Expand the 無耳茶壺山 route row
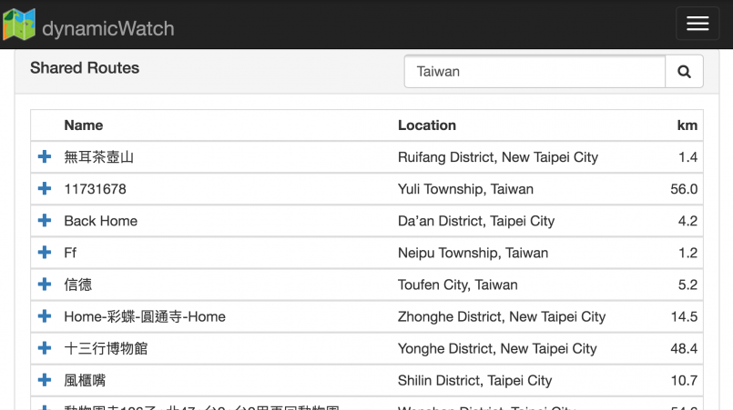 point(44,157)
